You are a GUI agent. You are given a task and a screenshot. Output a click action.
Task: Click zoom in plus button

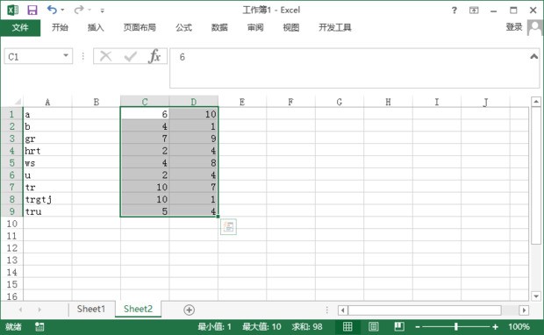[x=495, y=327]
